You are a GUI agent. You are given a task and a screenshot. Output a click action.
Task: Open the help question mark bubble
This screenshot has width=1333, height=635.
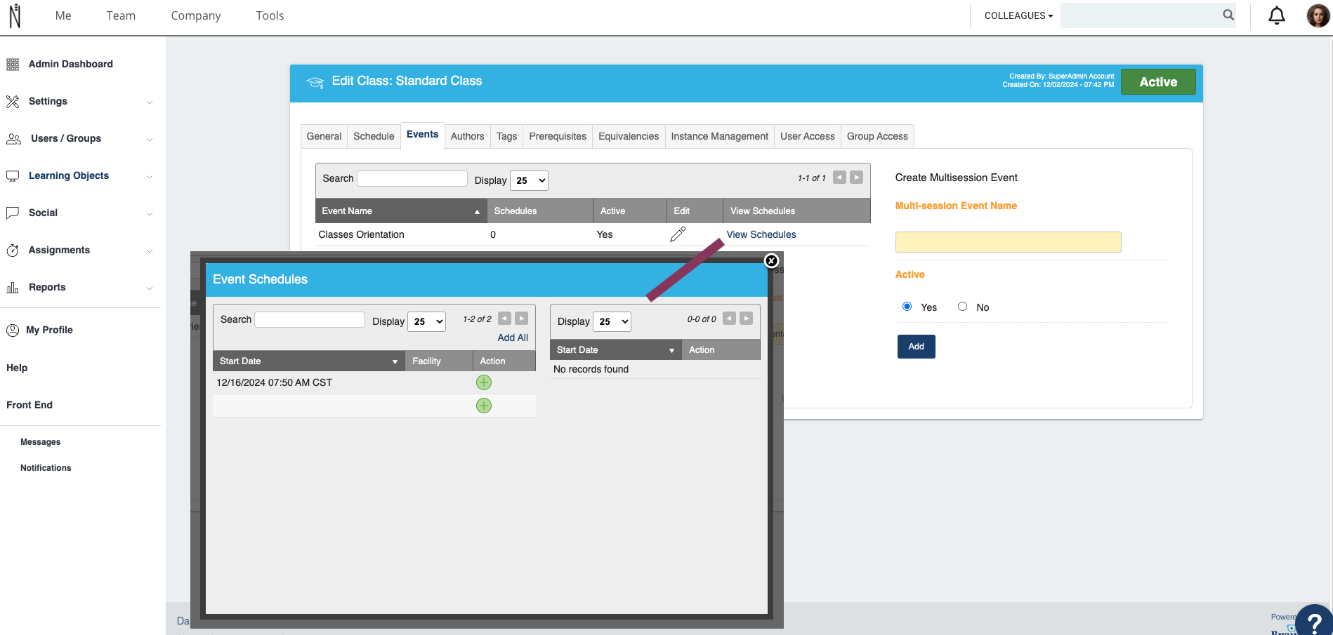[1314, 620]
